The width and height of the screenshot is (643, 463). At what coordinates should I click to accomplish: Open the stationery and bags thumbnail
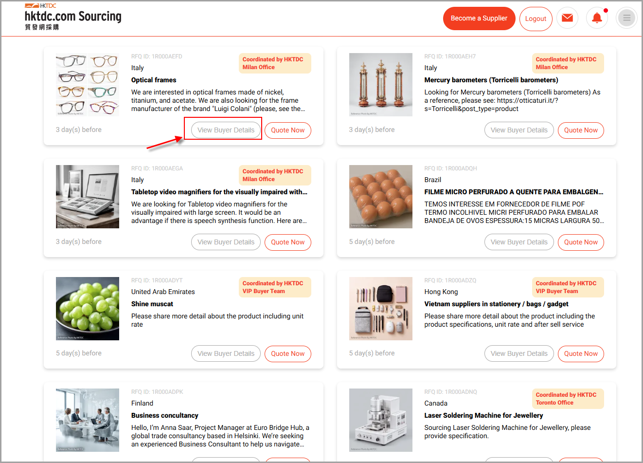[381, 309]
